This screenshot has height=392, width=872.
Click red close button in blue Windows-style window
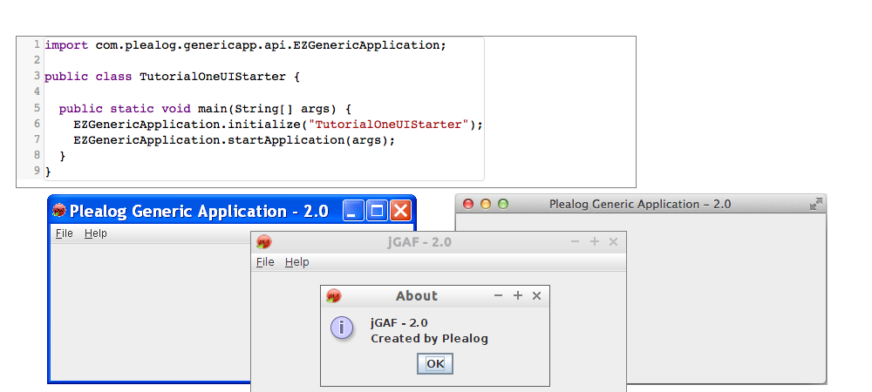(x=400, y=211)
